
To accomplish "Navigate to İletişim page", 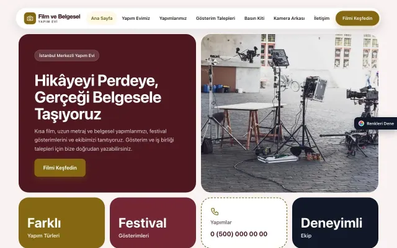I will pyautogui.click(x=321, y=18).
